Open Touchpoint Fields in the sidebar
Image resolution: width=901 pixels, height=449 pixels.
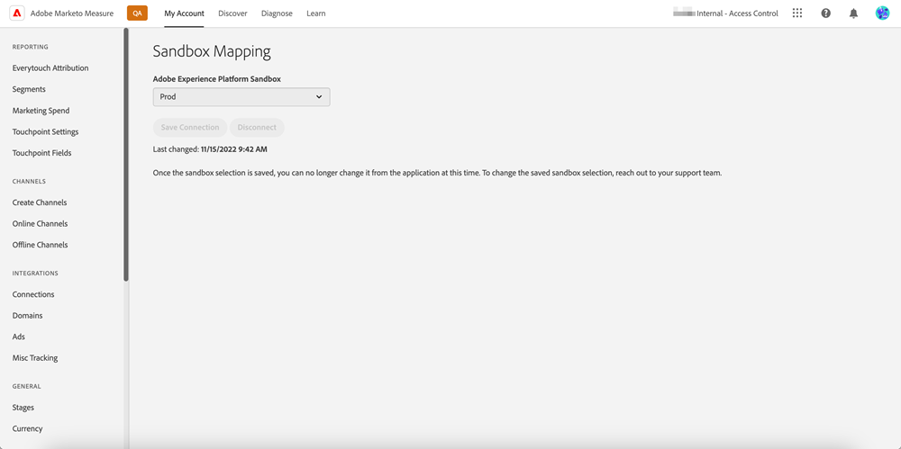tap(42, 153)
